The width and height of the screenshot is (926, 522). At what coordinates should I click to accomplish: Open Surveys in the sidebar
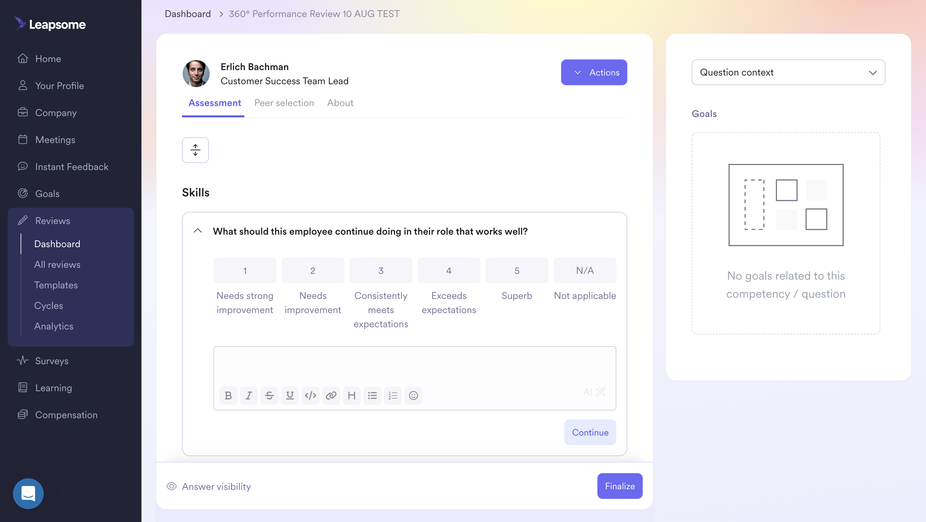coord(42,360)
